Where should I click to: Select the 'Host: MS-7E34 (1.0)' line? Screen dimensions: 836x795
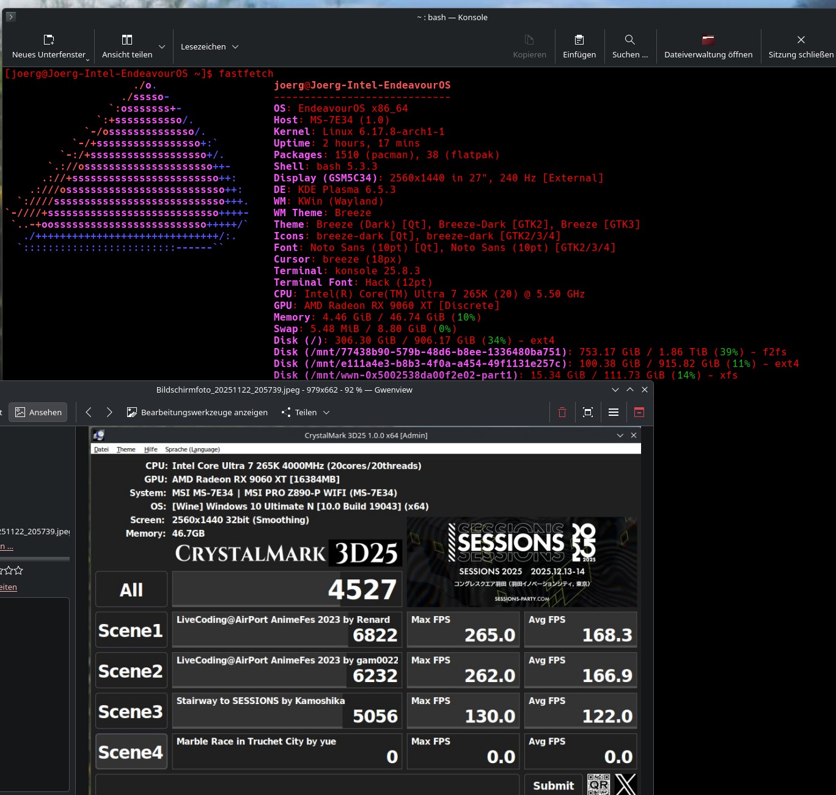[x=331, y=120]
